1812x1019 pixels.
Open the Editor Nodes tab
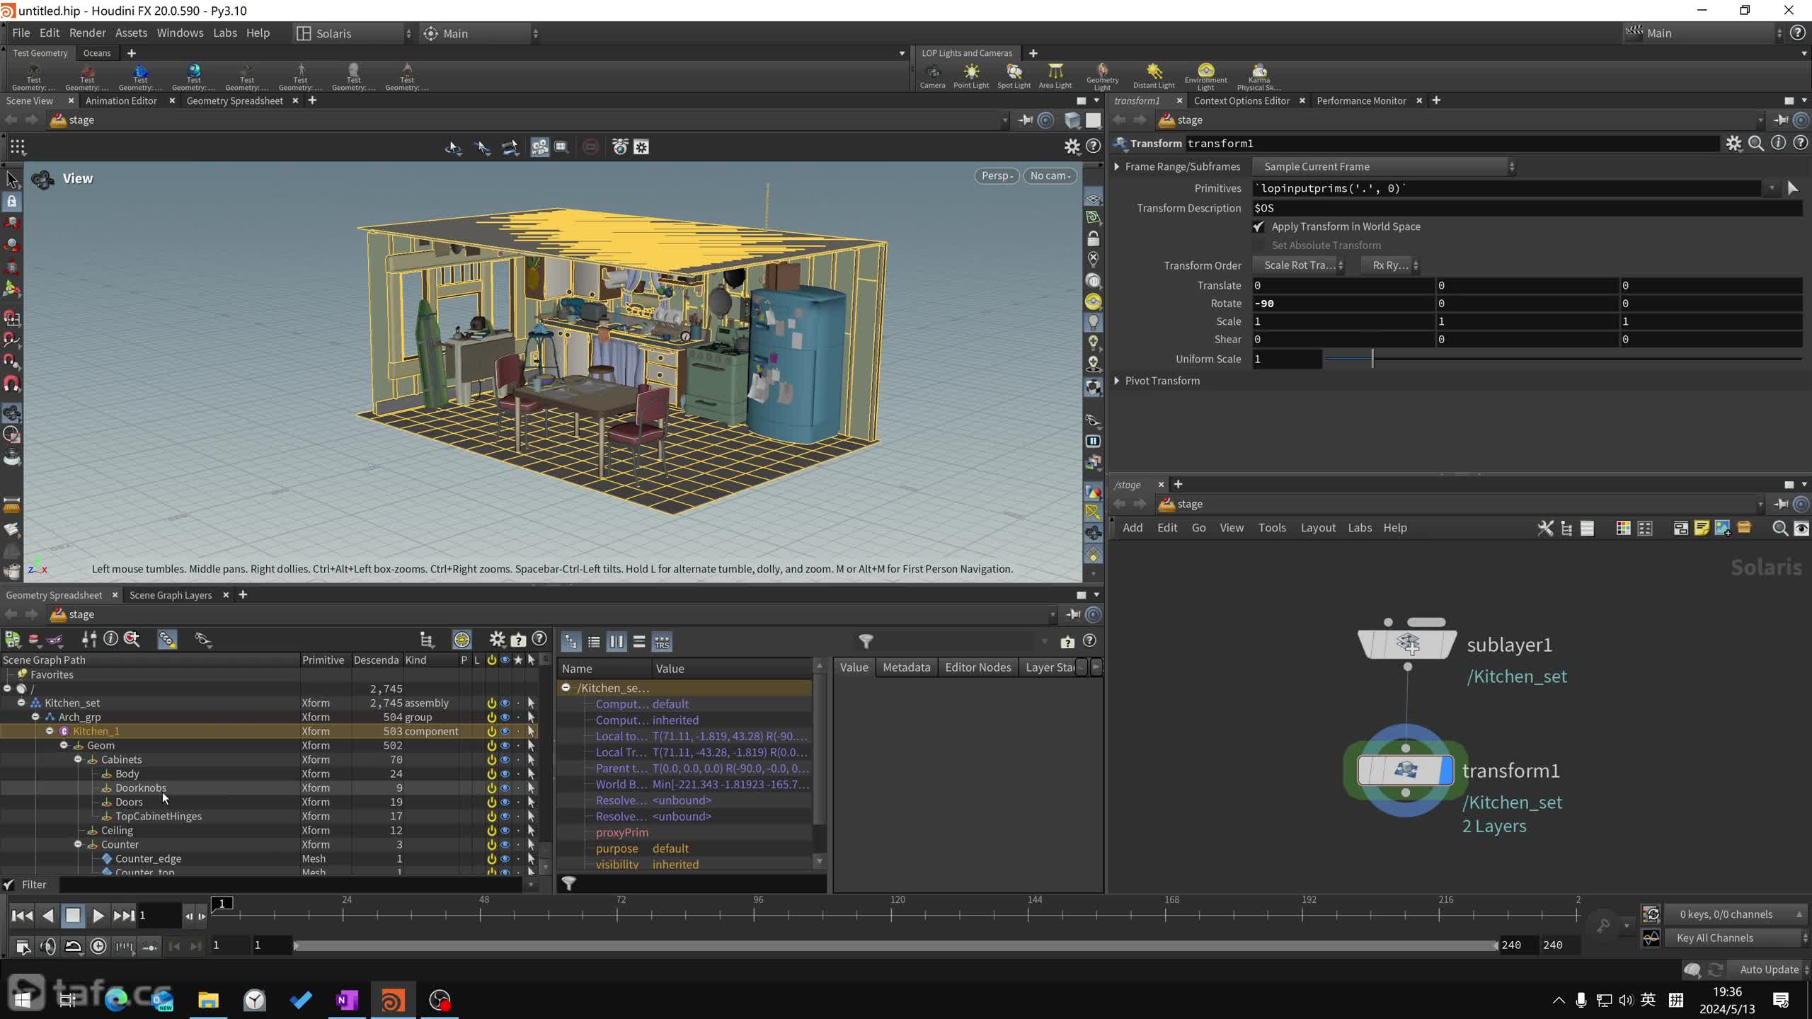(x=978, y=667)
